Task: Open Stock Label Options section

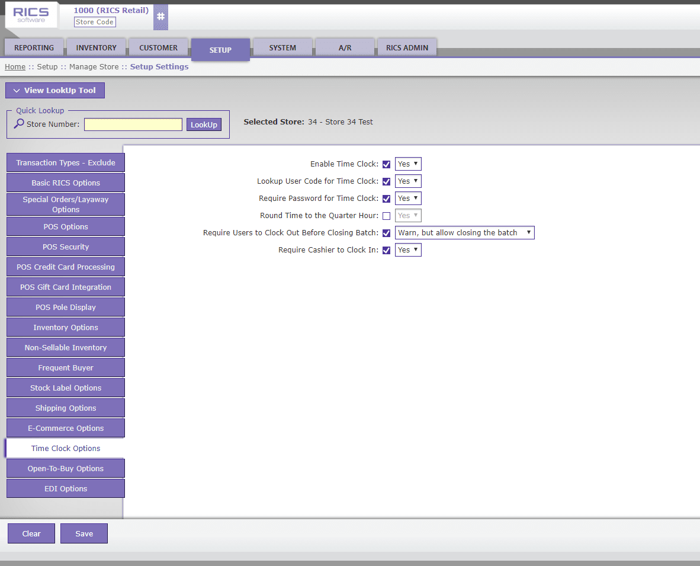Action: [65, 388]
